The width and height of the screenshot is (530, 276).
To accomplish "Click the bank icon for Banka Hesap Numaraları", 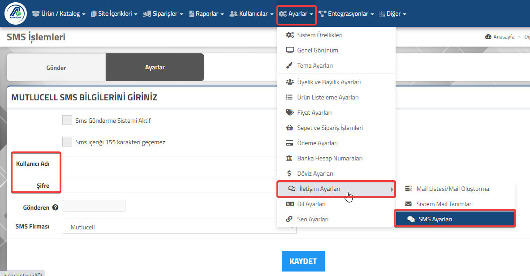I will pos(289,158).
